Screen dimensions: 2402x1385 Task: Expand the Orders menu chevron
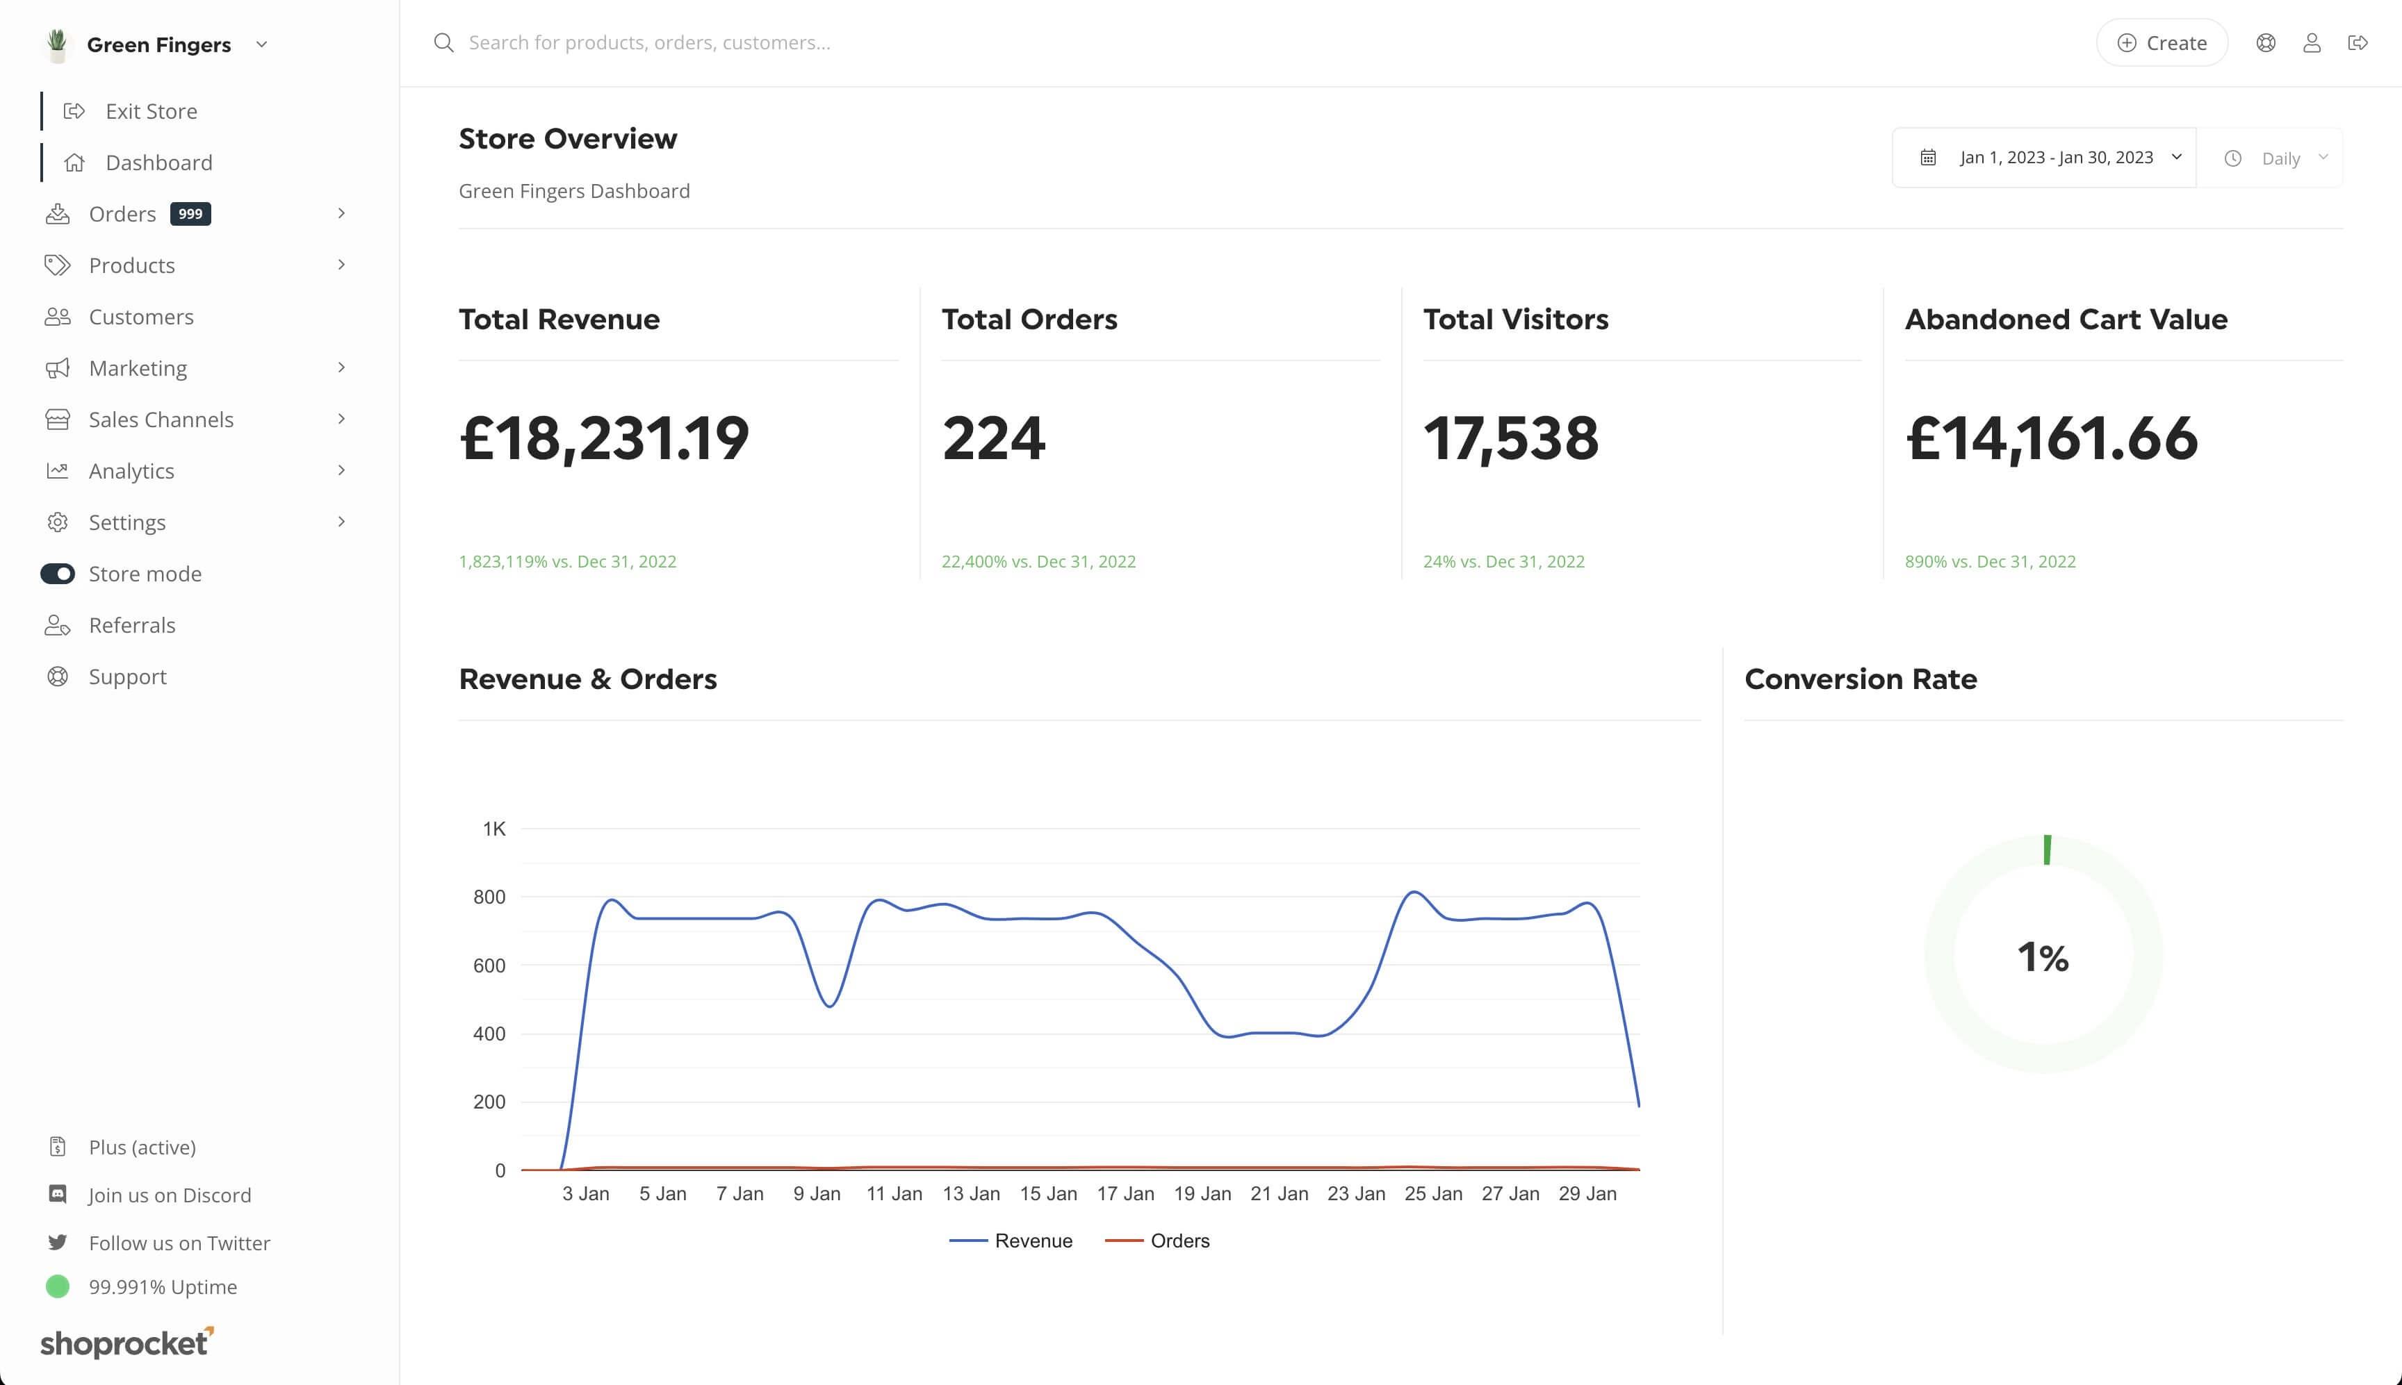click(x=341, y=214)
